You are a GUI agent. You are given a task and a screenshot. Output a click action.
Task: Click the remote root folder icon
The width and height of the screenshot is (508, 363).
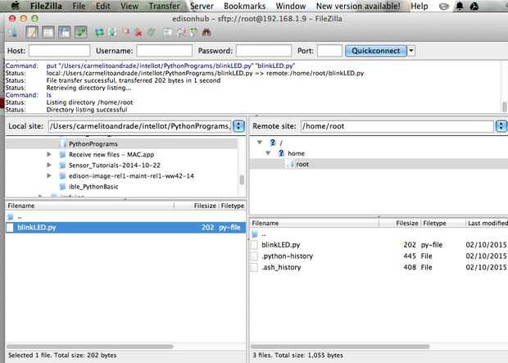pos(291,165)
